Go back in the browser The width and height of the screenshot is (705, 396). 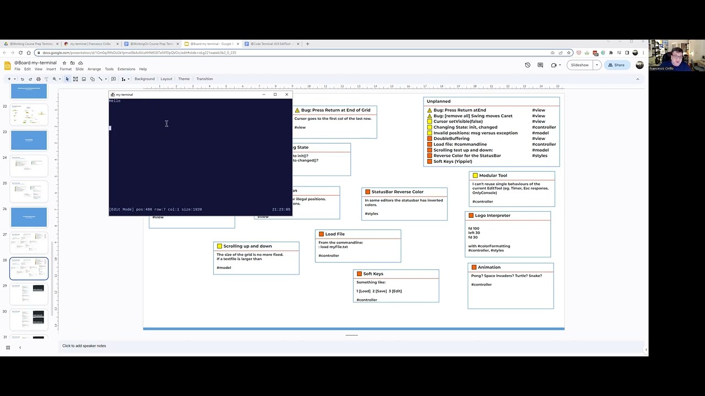[x=5, y=53]
